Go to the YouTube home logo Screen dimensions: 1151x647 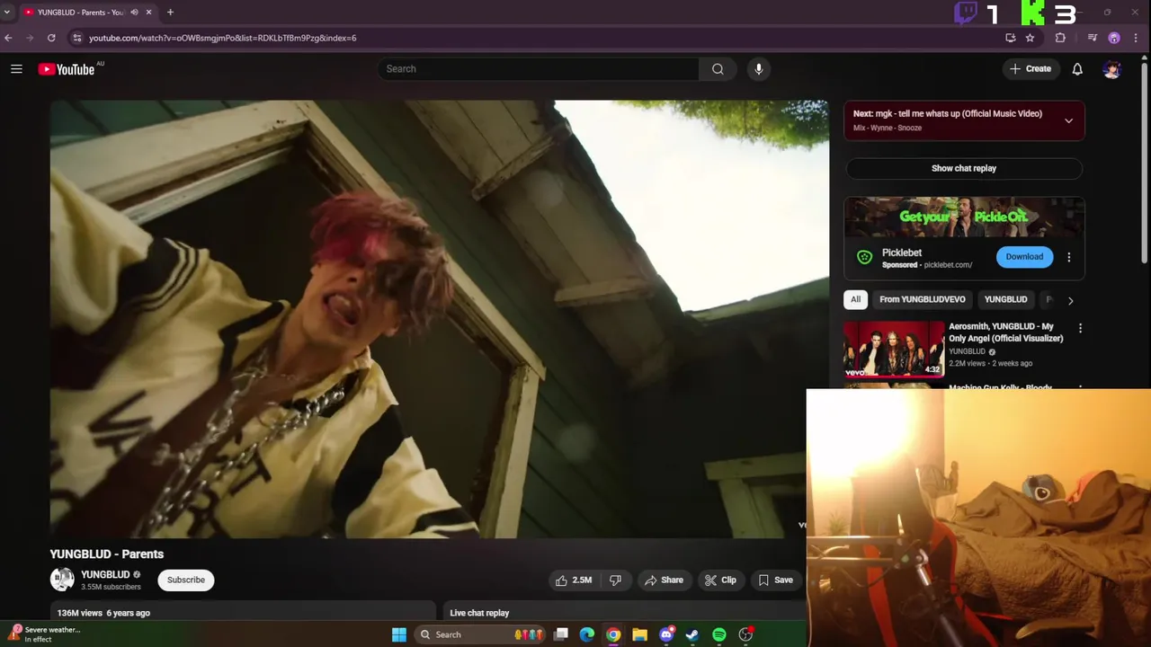pyautogui.click(x=66, y=69)
